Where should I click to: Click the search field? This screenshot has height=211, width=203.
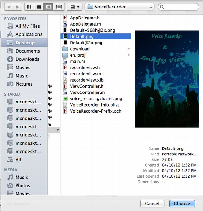[178, 7]
